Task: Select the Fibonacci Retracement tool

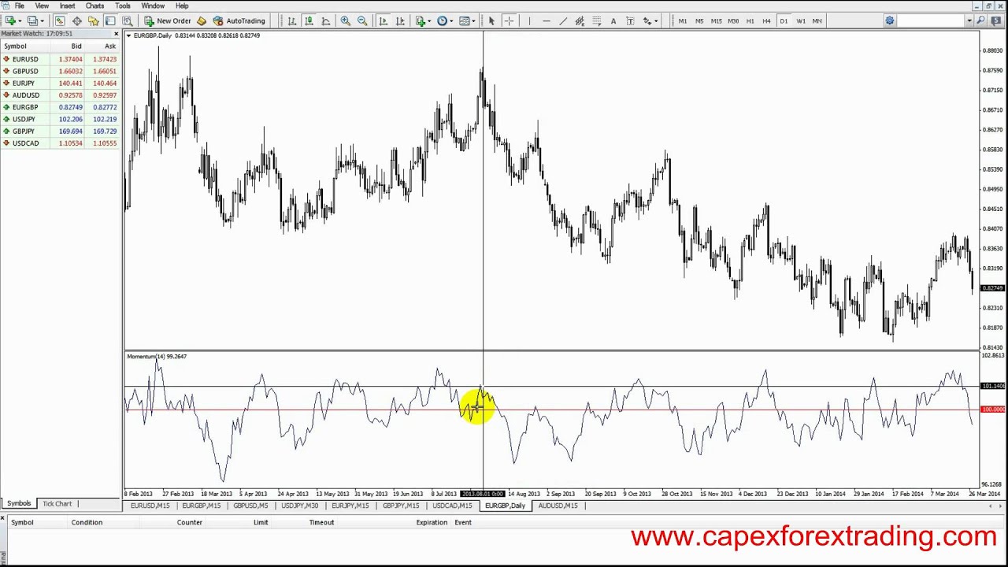Action: [x=597, y=20]
